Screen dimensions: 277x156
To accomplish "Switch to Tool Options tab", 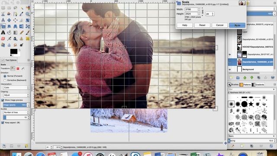I will [x=9, y=60].
